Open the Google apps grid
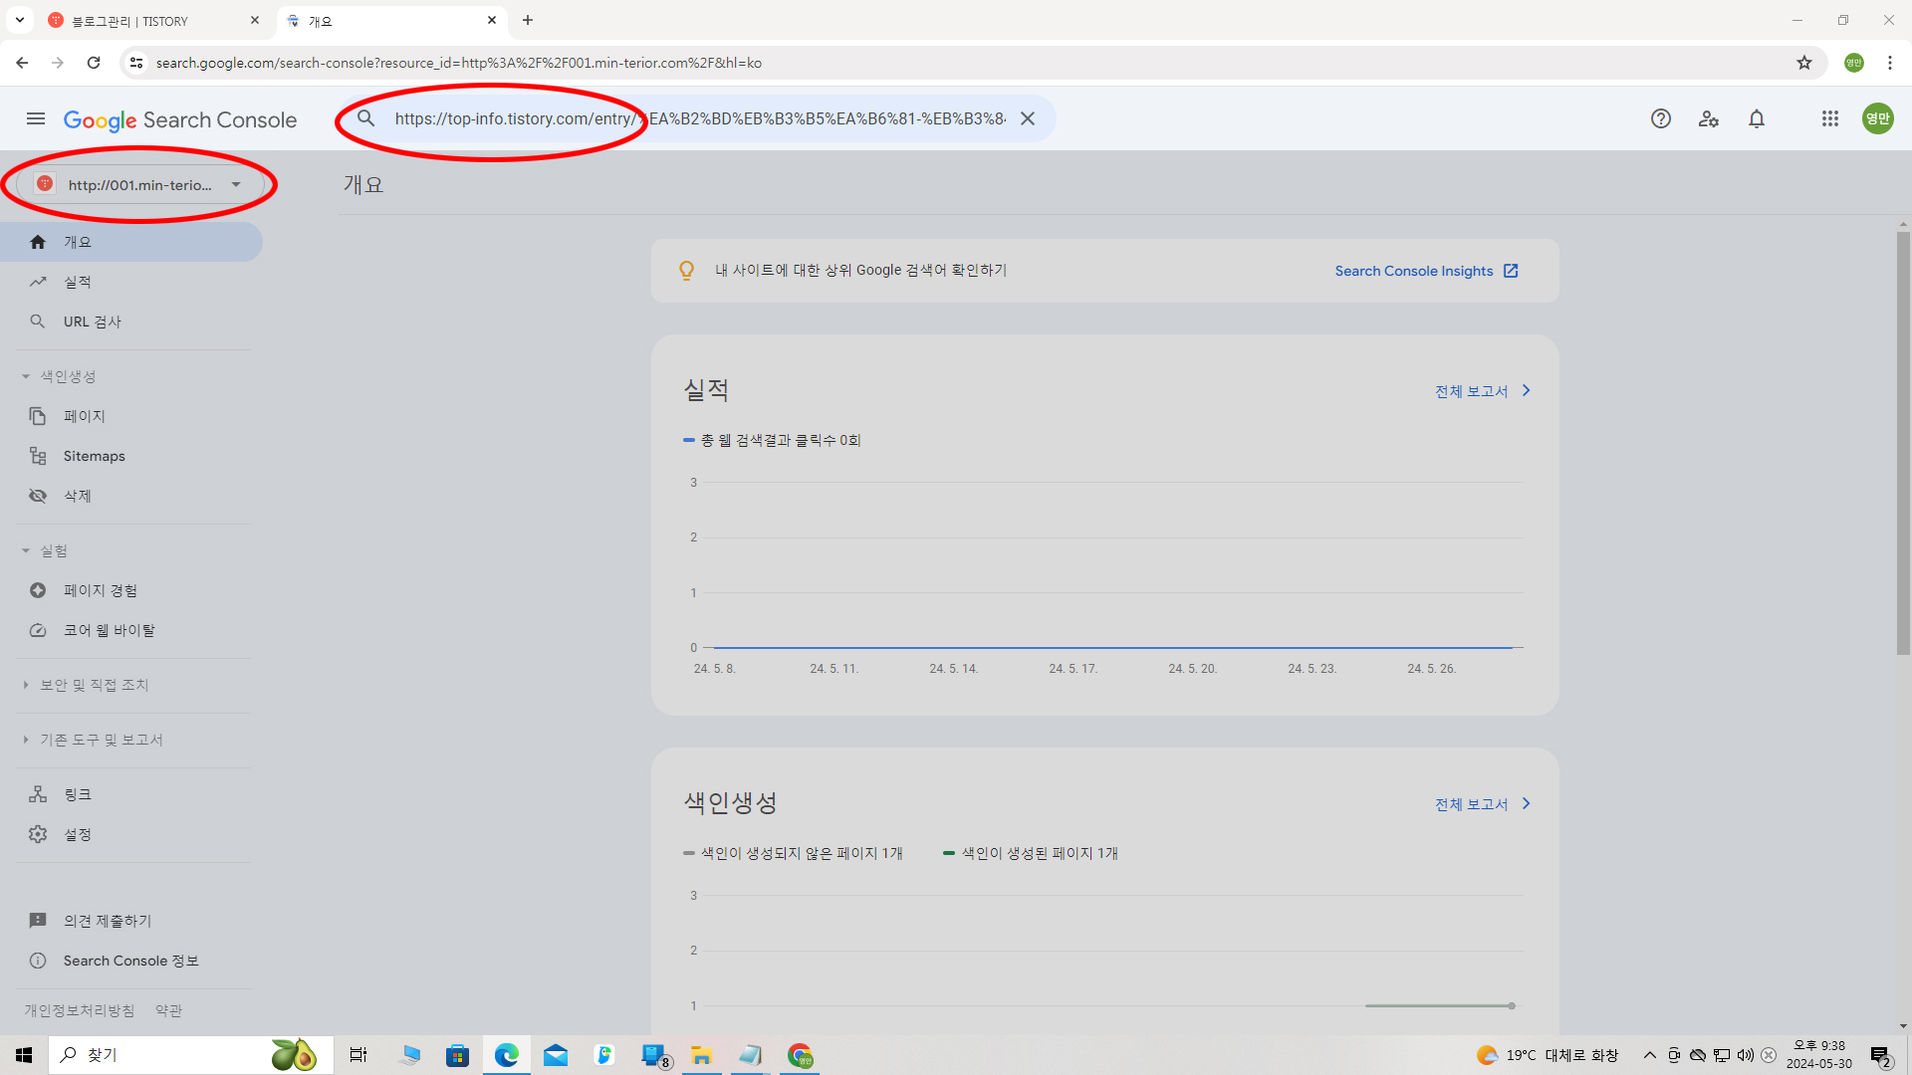The width and height of the screenshot is (1912, 1075). pyautogui.click(x=1830, y=119)
